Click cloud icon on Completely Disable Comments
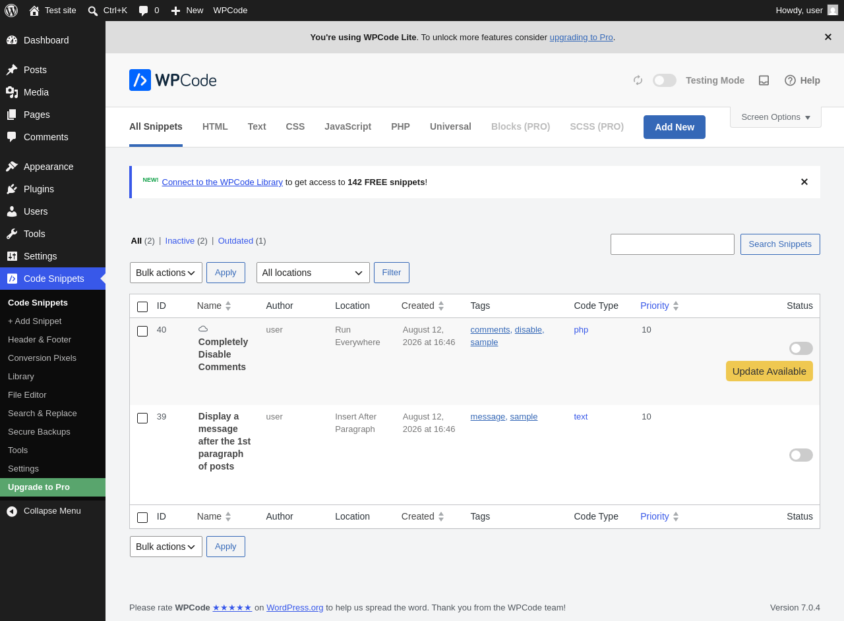 click(x=203, y=329)
